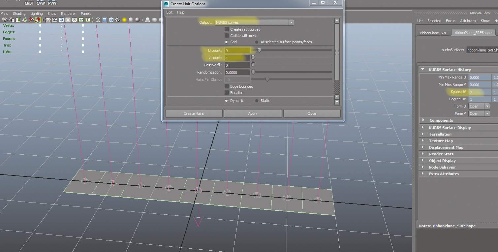Screen dimensions: 498x252
Task: Click the U count slider handle
Action: 259,50
